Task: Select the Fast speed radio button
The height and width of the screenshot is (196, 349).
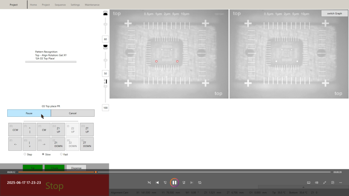Action: (61, 154)
